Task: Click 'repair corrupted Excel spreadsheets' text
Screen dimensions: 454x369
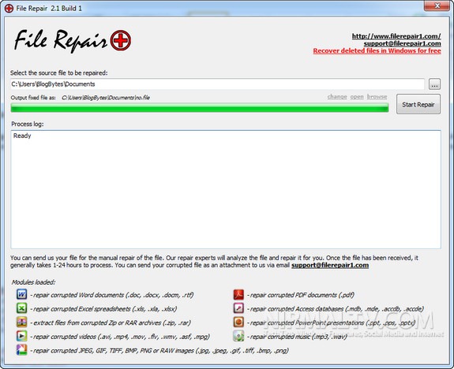Action: click(x=103, y=309)
